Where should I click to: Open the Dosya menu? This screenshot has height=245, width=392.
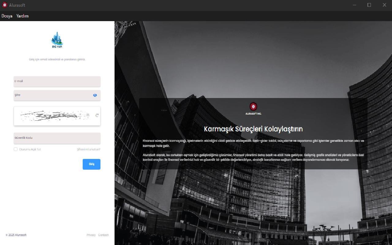coord(7,16)
